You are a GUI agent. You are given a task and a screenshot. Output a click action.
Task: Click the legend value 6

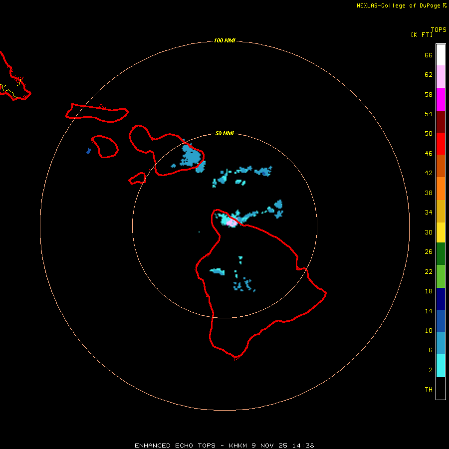click(431, 350)
